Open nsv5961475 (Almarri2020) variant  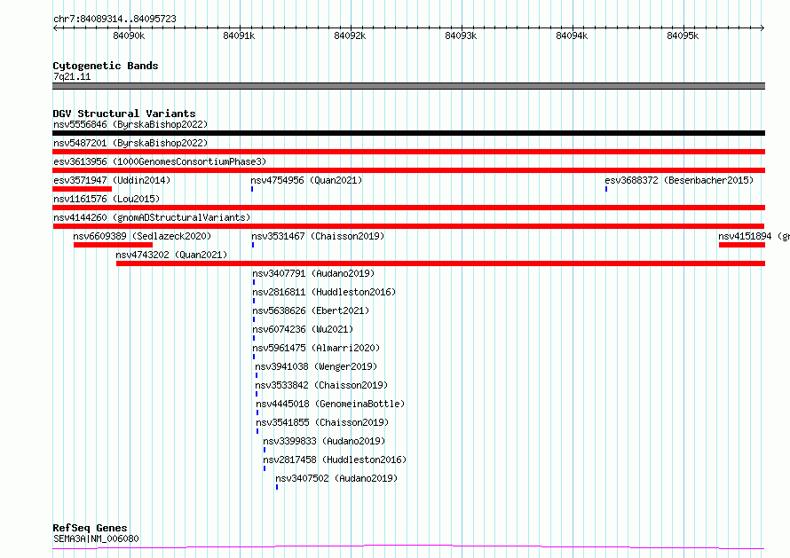[x=316, y=348]
